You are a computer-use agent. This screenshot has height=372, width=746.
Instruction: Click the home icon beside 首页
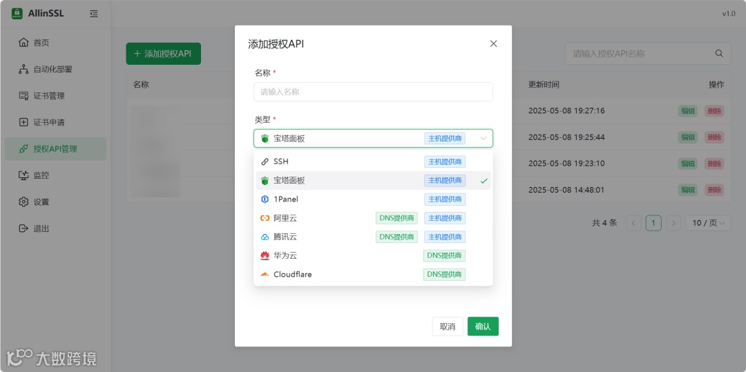pos(23,43)
